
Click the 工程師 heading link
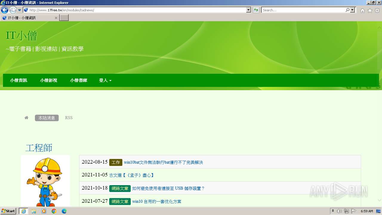(39, 148)
